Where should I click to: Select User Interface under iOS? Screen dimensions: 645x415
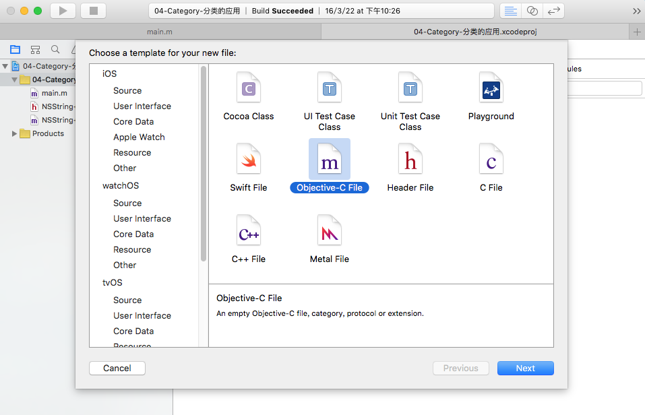142,106
